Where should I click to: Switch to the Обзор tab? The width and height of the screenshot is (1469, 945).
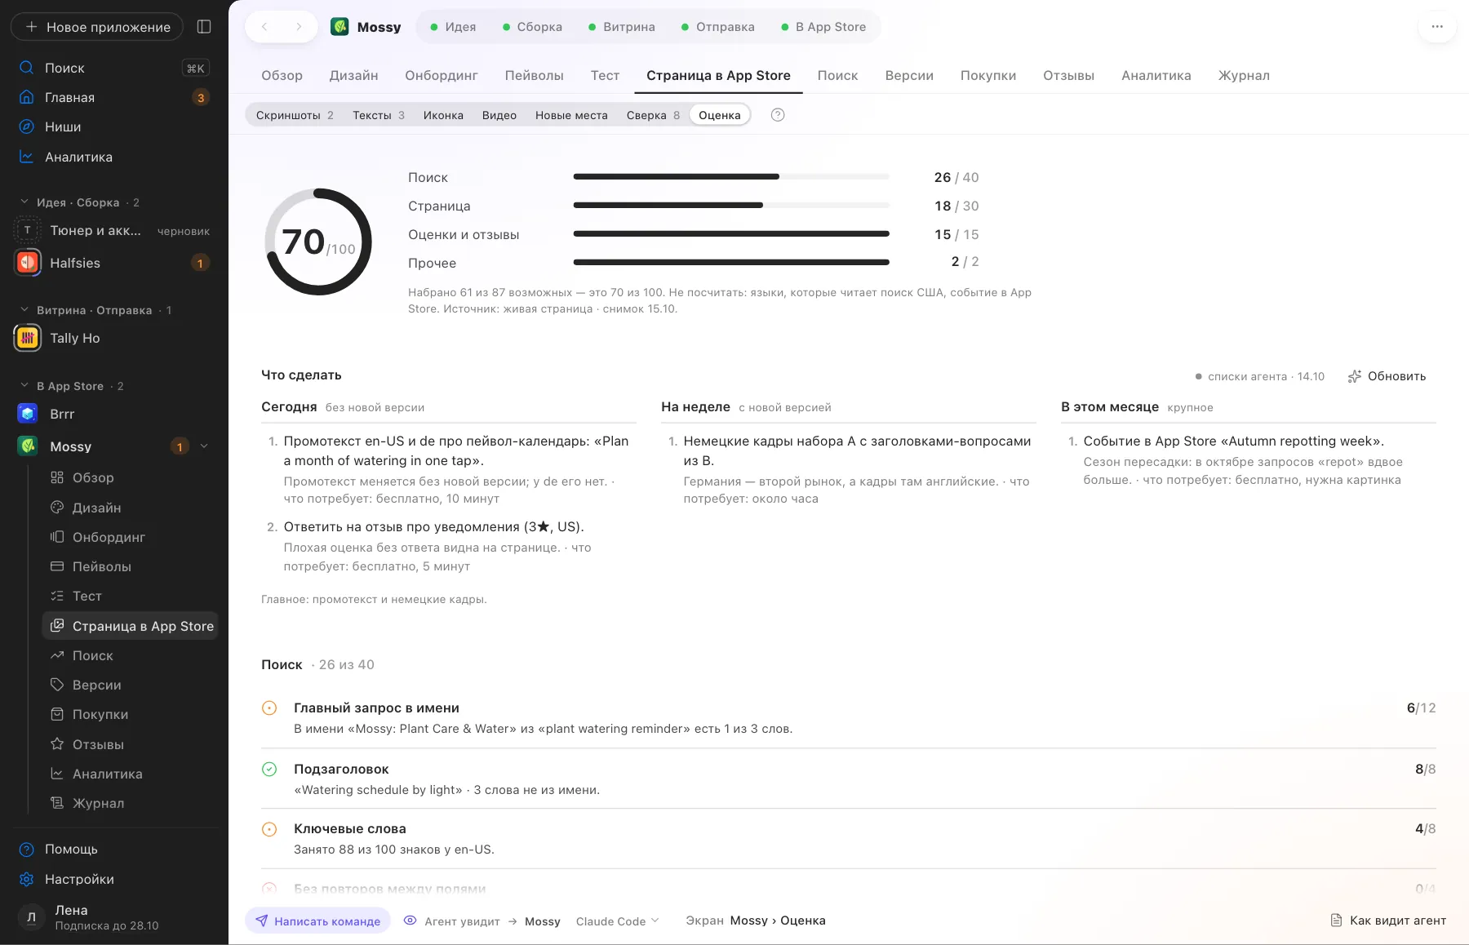(282, 75)
